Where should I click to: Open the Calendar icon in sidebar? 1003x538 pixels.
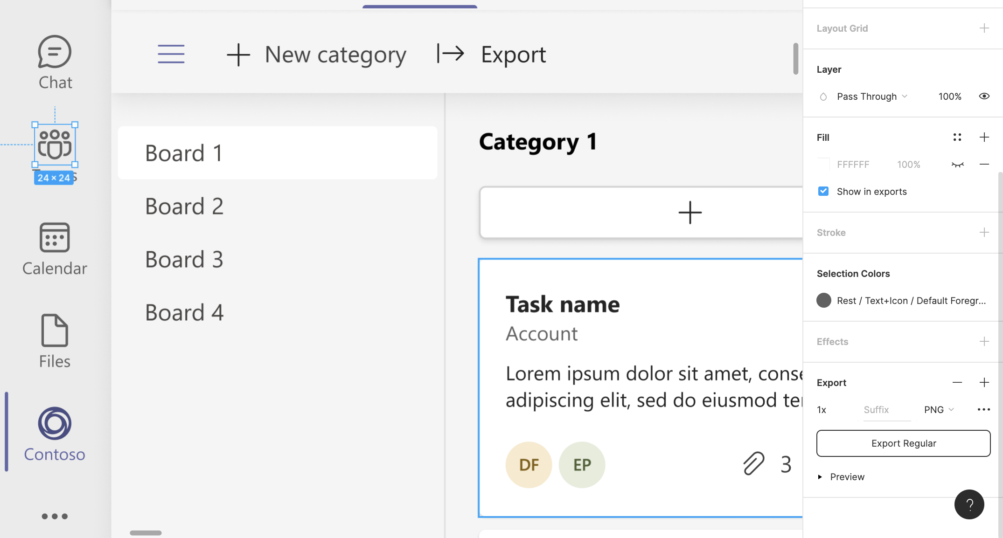55,237
